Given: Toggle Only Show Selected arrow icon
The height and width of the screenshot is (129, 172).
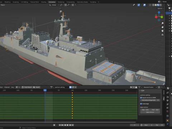Looking at the screenshot, I should click(x=131, y=87).
